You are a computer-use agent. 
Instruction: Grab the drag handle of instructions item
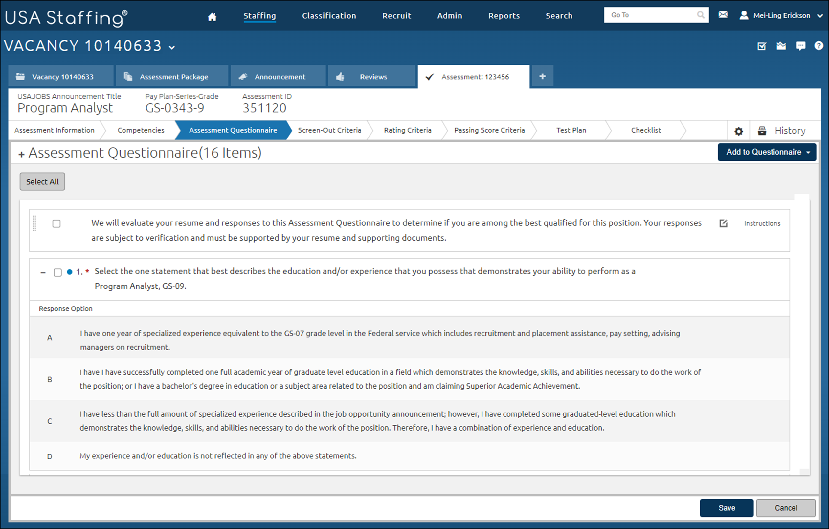tap(34, 223)
